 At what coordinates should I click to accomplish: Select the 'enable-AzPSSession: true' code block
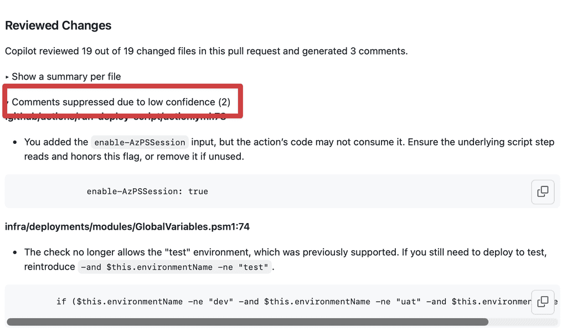(147, 192)
